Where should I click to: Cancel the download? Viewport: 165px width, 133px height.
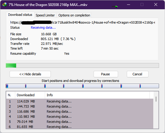click(x=137, y=74)
